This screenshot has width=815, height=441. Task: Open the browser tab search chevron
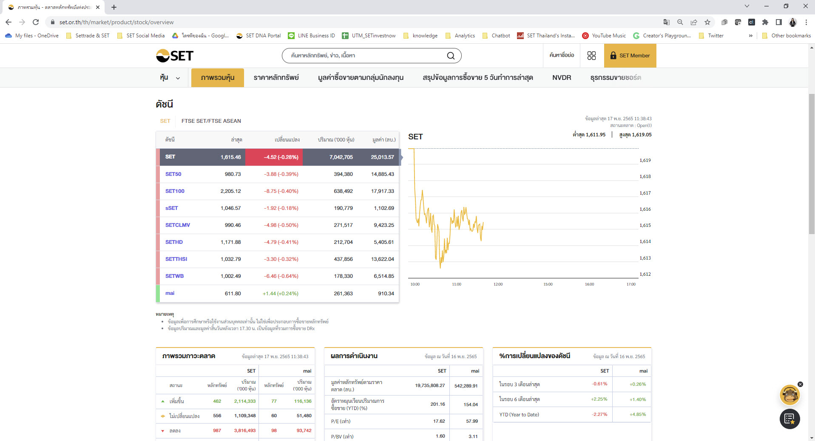tap(747, 6)
